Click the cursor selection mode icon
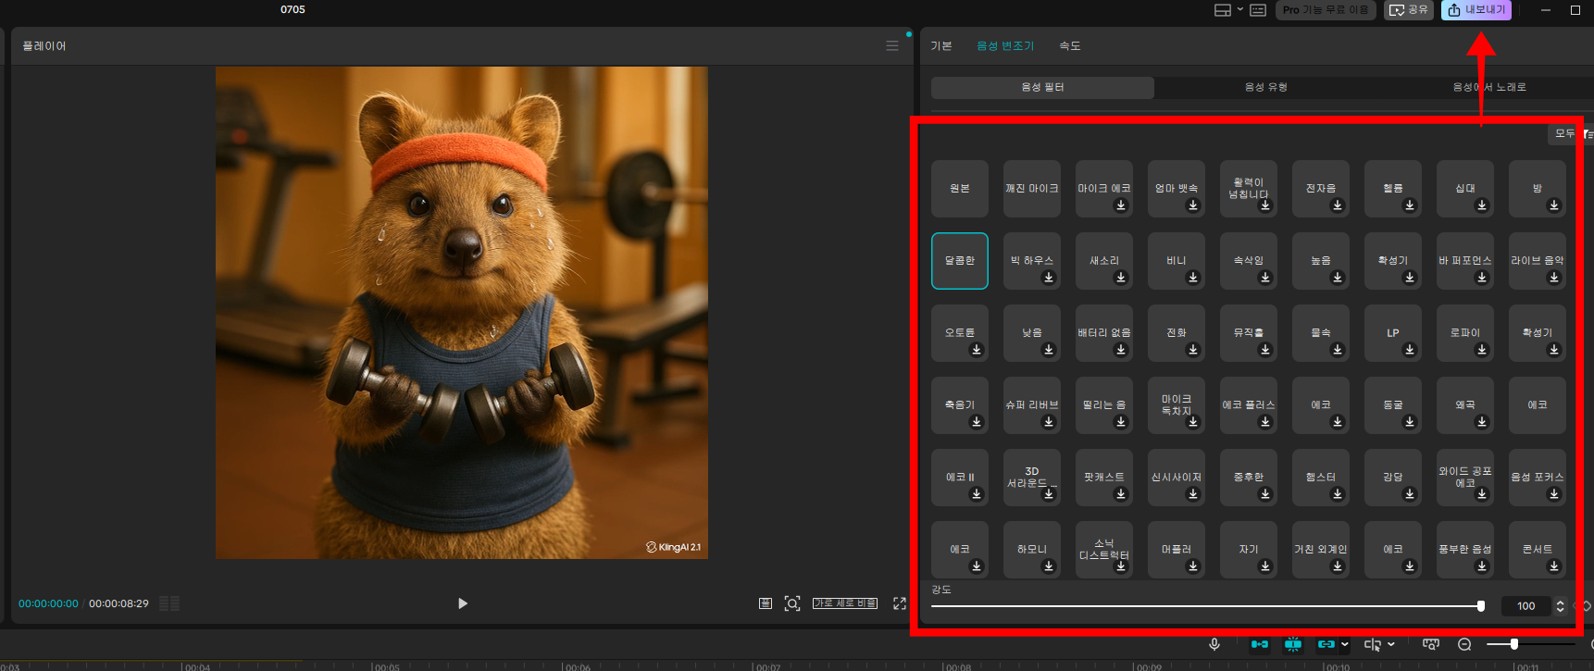Viewport: 1594px width, 671px height. click(1372, 644)
